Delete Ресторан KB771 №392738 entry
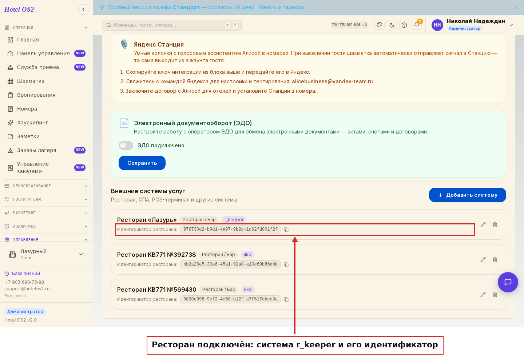524x363 pixels. (x=495, y=260)
